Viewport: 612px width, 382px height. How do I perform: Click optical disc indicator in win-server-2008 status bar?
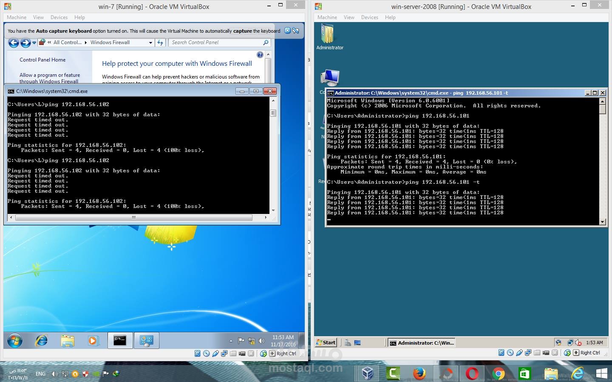point(510,353)
